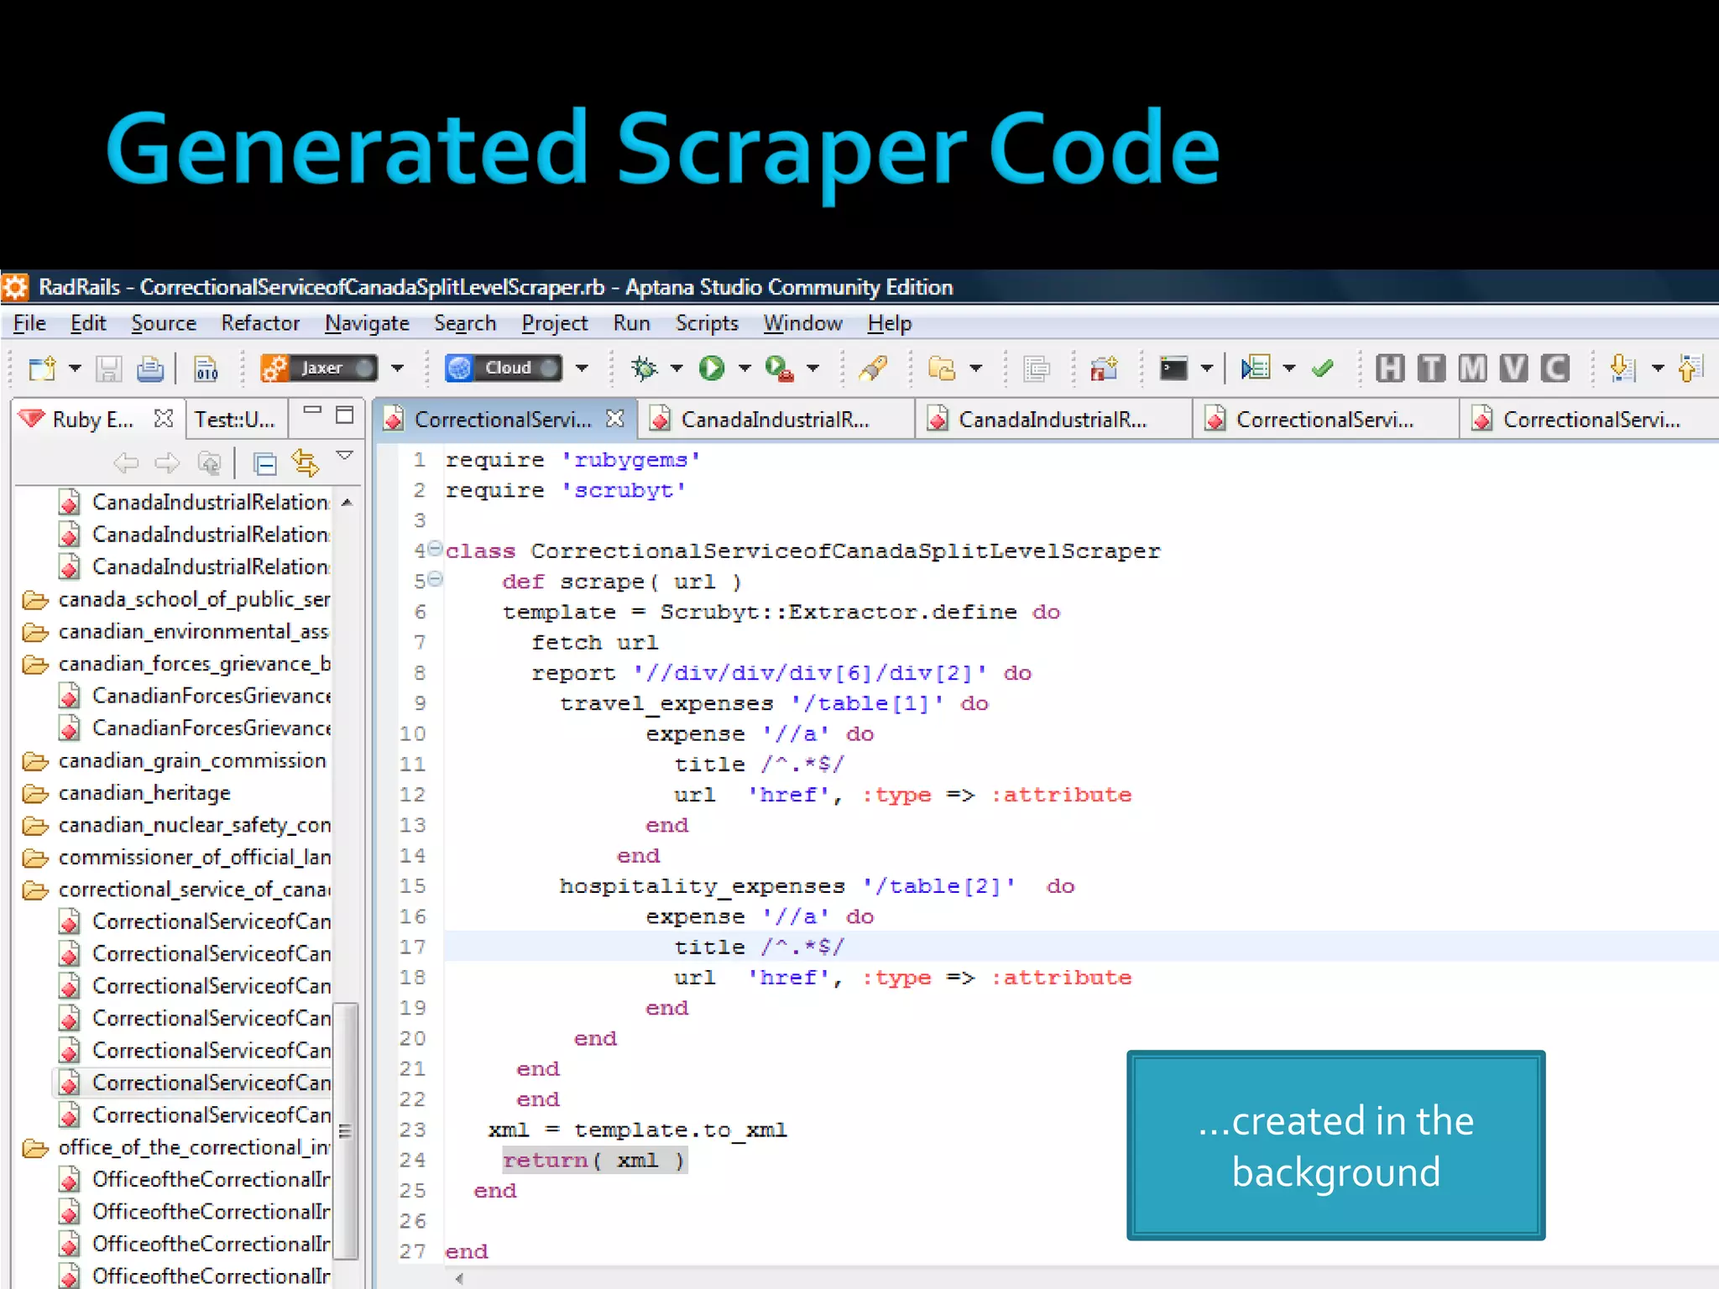This screenshot has height=1289, width=1719.
Task: Click the H toolbar button
Action: [1390, 368]
